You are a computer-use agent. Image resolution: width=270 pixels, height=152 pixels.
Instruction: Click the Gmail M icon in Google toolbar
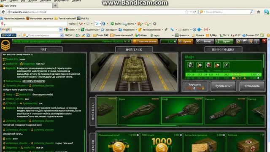(206, 30)
